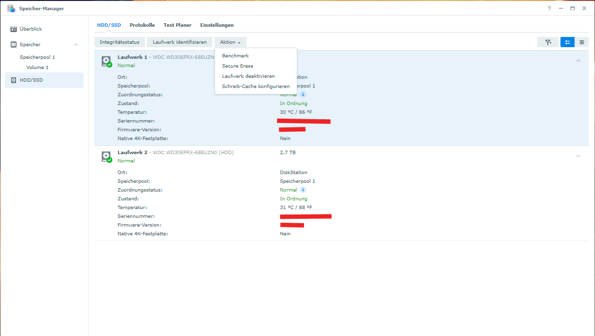Select Speicherpool 1 in sidebar tree
Image resolution: width=595 pixels, height=336 pixels.
(37, 57)
